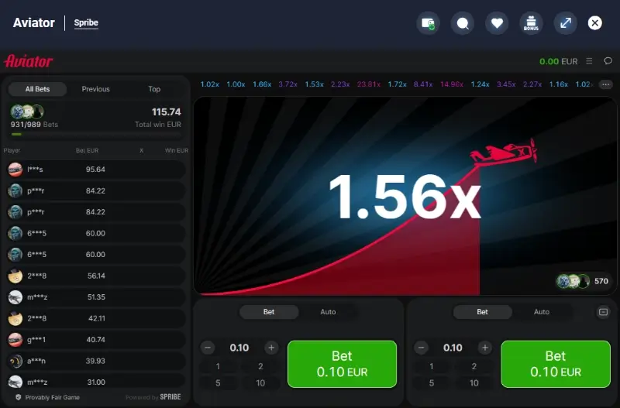Collapse the second bet panel
Viewport: 620px width, 408px height.
tap(604, 312)
